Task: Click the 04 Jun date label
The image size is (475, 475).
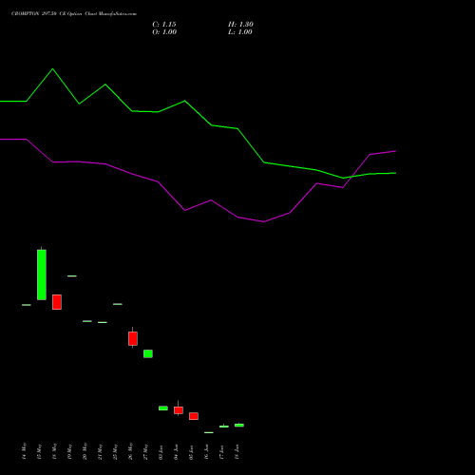Action: [x=177, y=452]
